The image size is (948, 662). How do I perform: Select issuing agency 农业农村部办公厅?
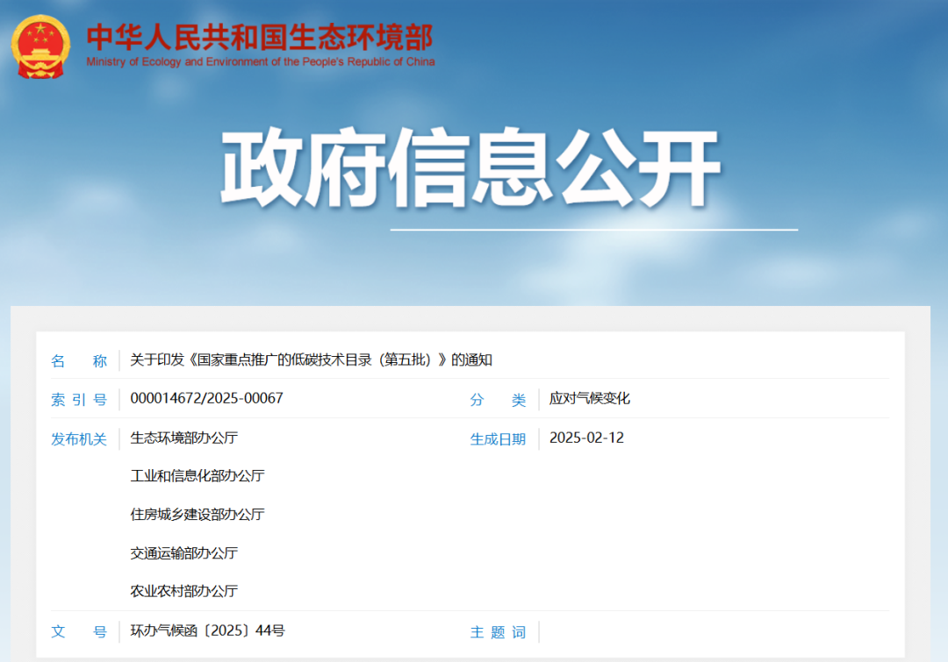click(184, 591)
